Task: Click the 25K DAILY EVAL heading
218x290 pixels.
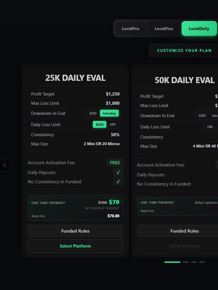Action: tap(75, 78)
